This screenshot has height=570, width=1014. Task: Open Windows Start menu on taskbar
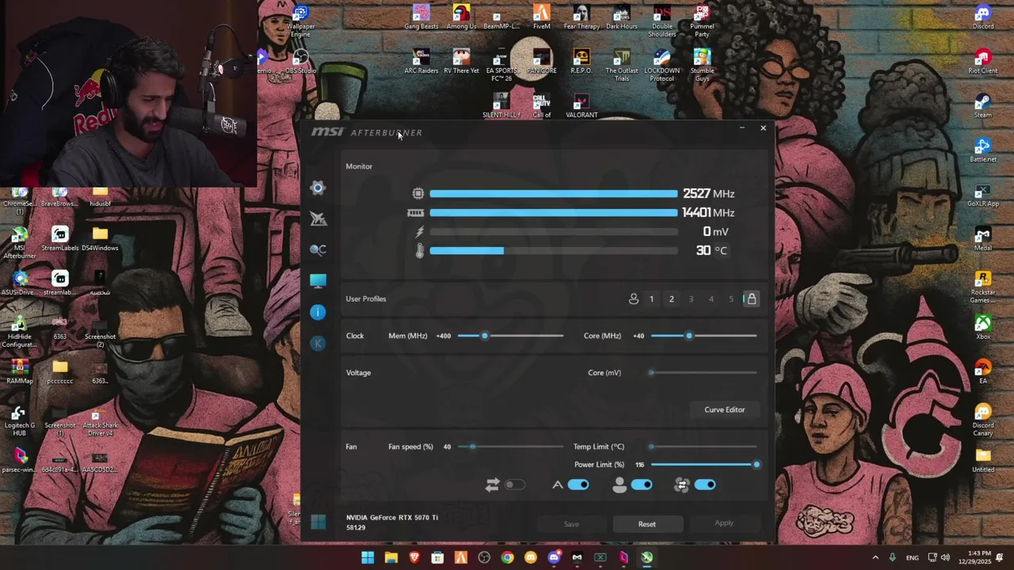tap(368, 557)
